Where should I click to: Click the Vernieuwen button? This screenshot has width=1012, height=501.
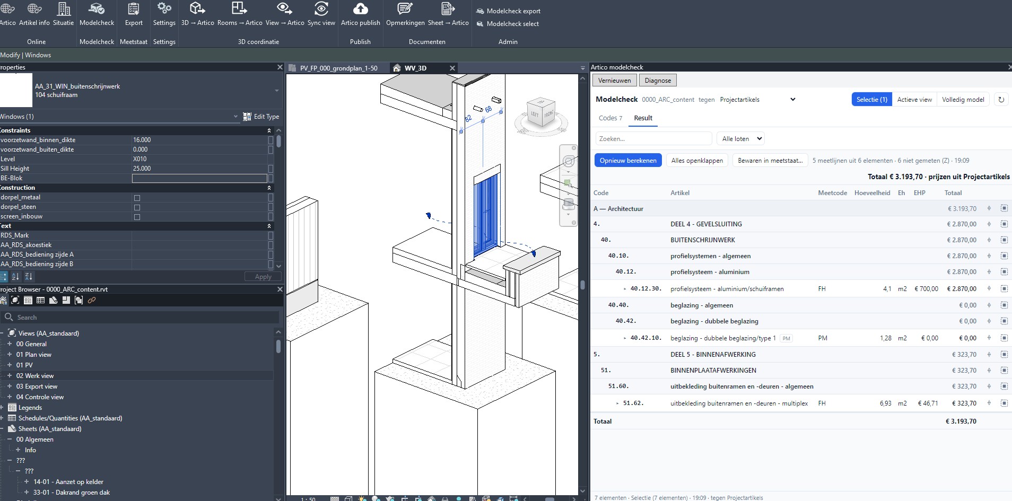tap(614, 81)
